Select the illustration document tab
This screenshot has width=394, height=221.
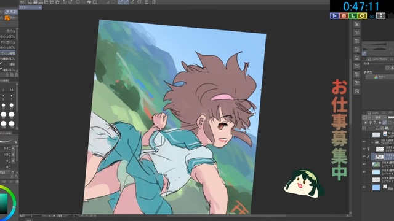point(31,7)
